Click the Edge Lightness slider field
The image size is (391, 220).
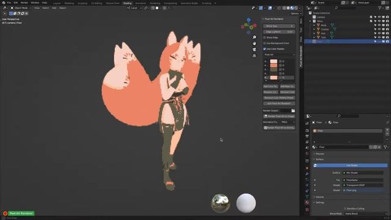(x=279, y=32)
